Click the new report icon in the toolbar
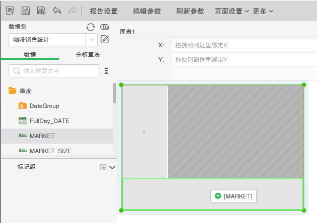The image size is (317, 223). tap(10, 11)
